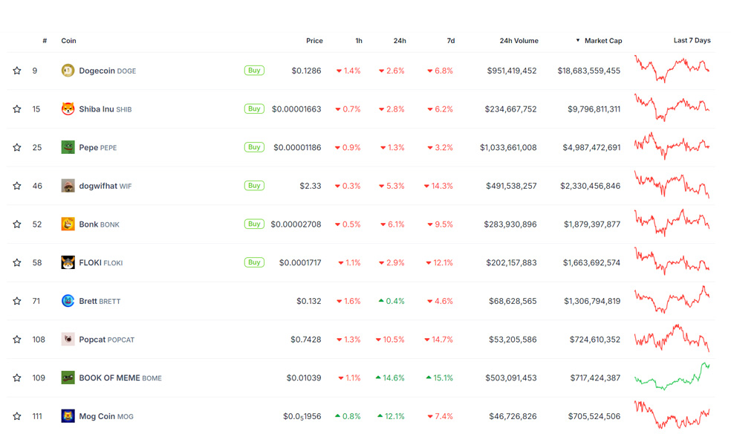The image size is (731, 434).
Task: Click the Popcat coin logo
Action: (x=68, y=340)
